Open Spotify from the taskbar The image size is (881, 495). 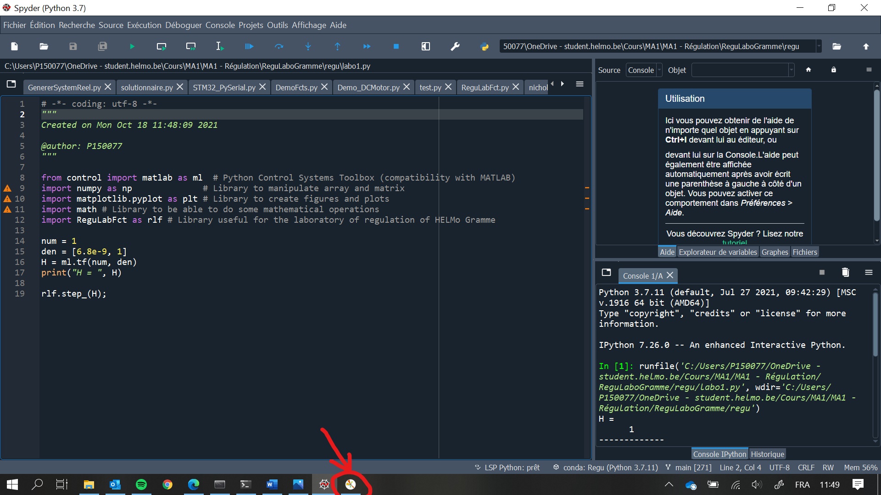coord(141,484)
